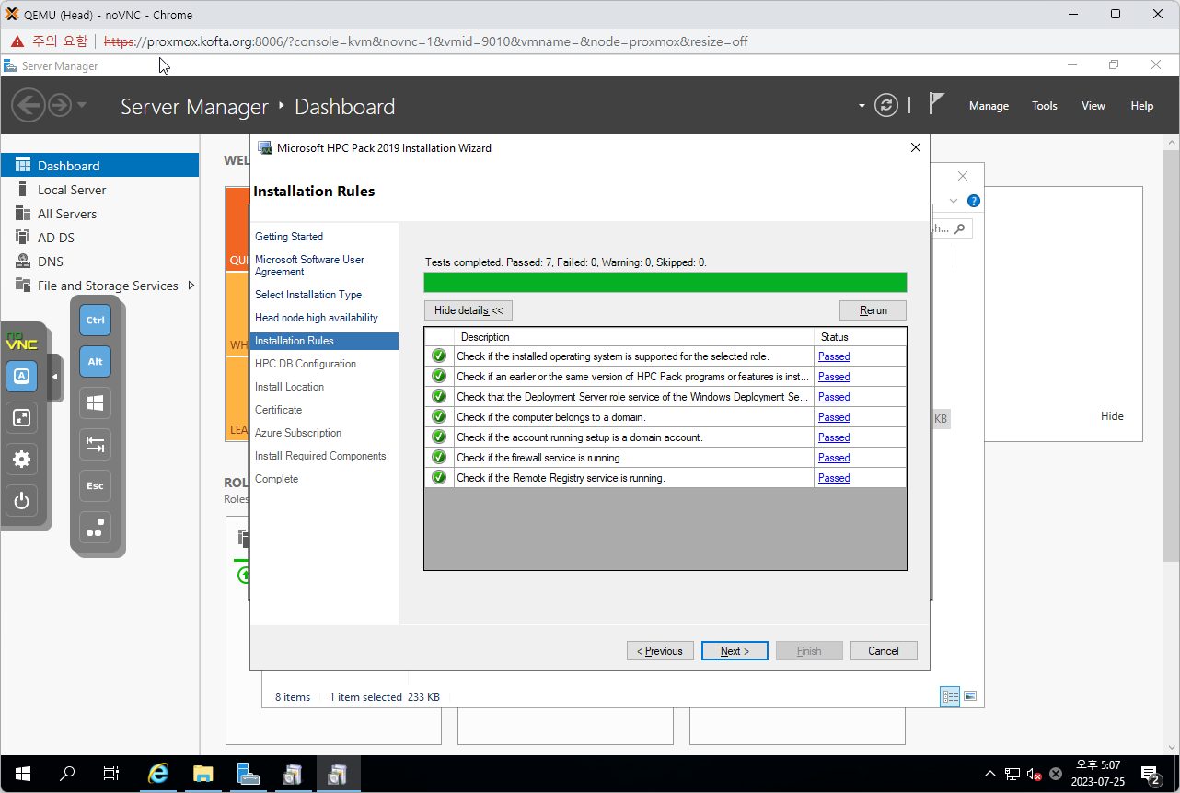Open the Manage menu

pyautogui.click(x=989, y=106)
